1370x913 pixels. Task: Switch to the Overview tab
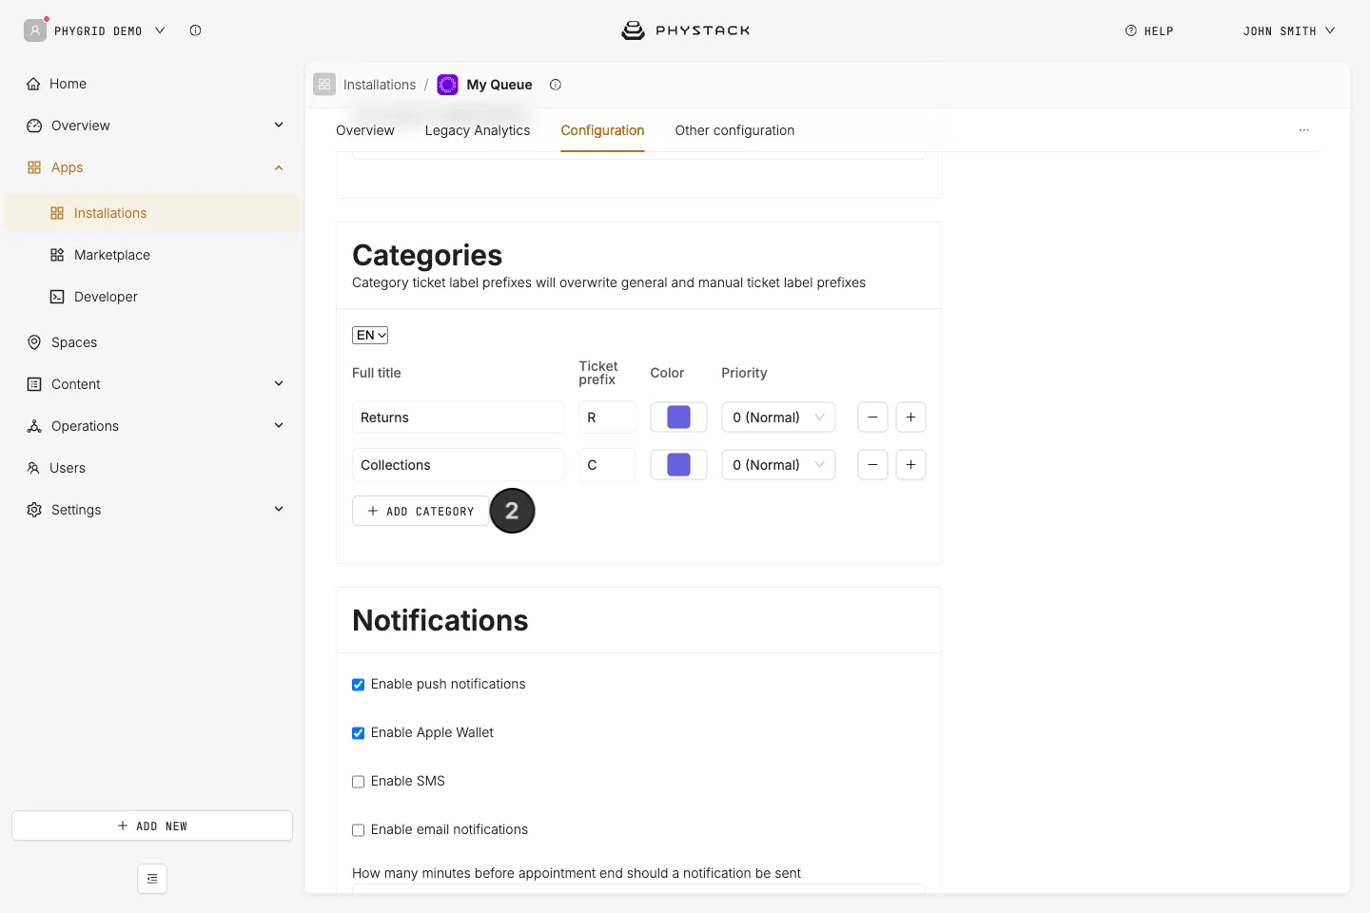click(365, 130)
